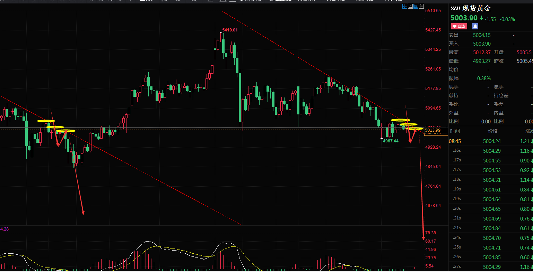Click the current price 5003.90
This screenshot has height=272, width=533.
(x=464, y=18)
